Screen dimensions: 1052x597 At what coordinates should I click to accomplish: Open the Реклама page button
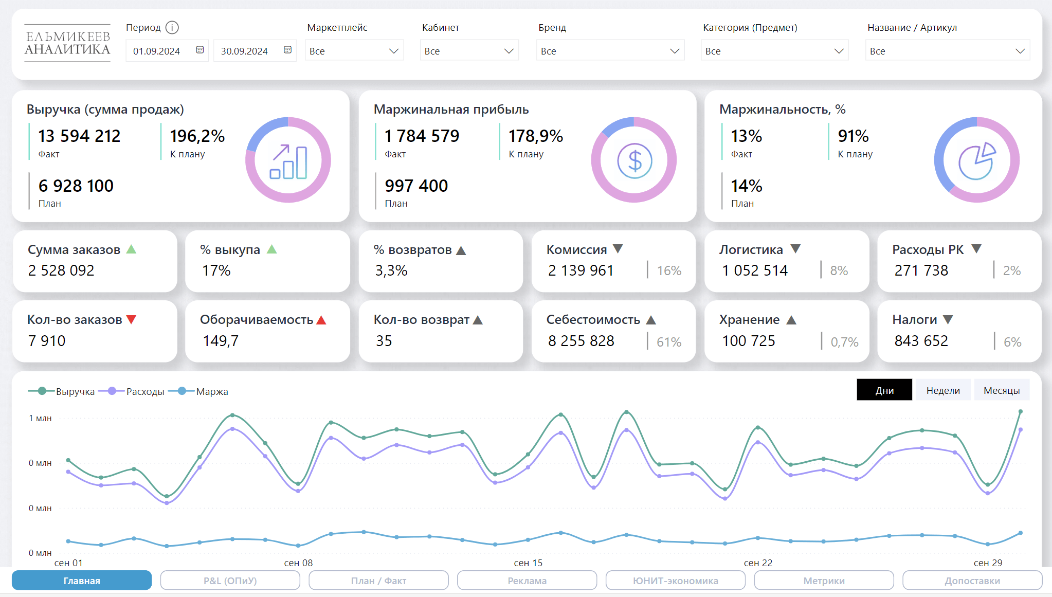coord(527,581)
